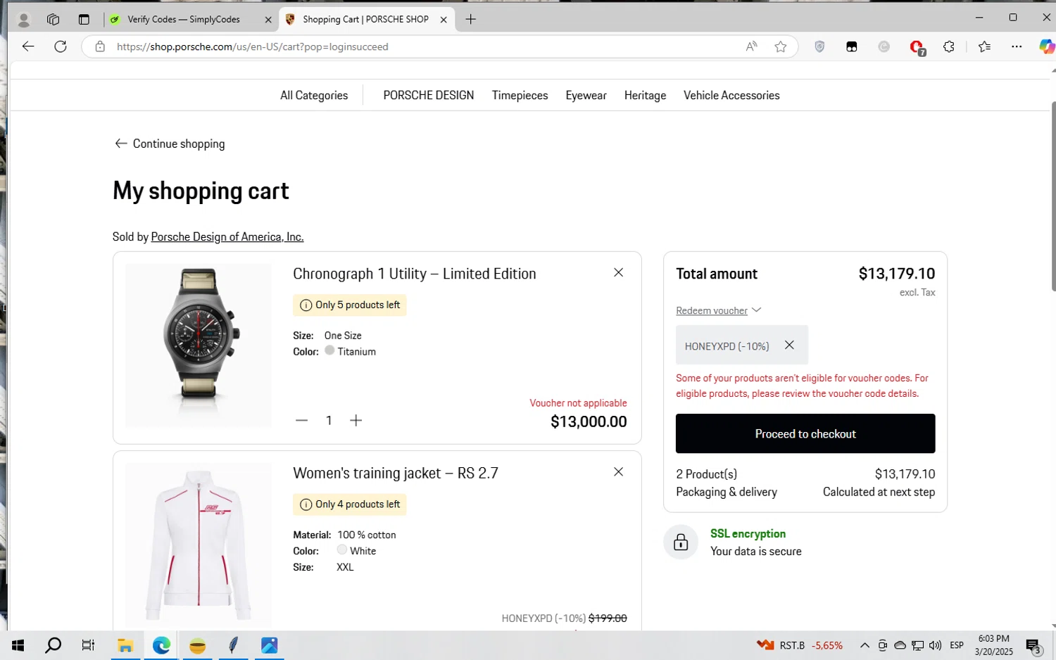Click the $13,000.00 price
The image size is (1056, 660).
(x=589, y=421)
